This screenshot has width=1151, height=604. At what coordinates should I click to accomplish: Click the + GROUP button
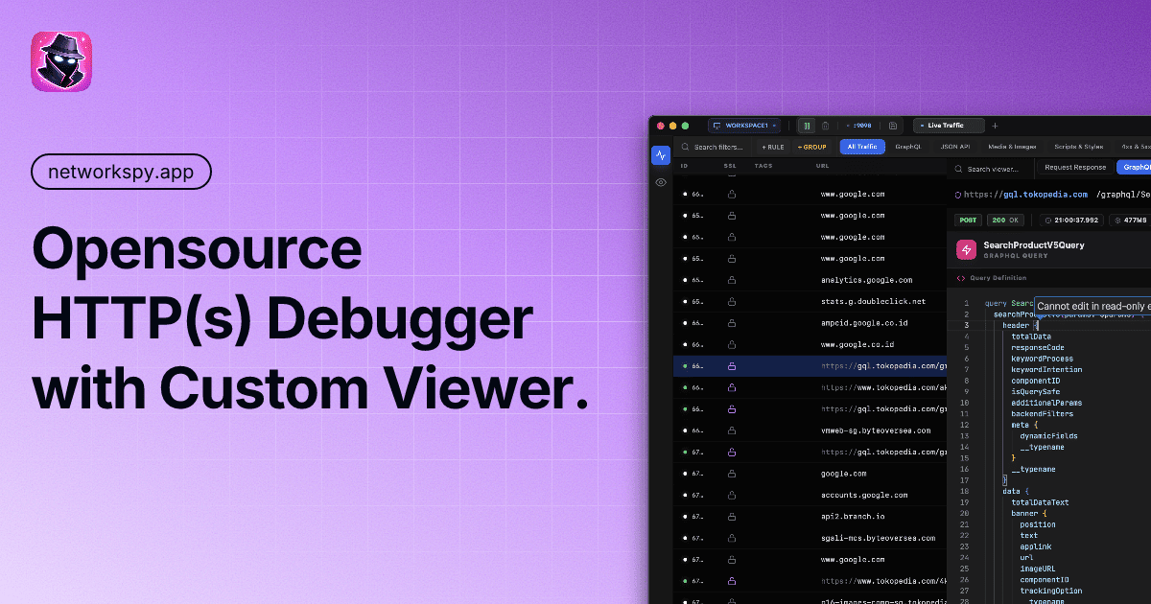811,147
